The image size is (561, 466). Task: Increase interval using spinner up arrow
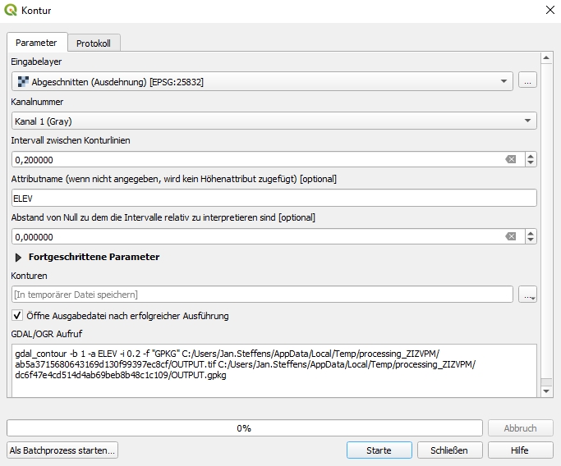pyautogui.click(x=531, y=156)
